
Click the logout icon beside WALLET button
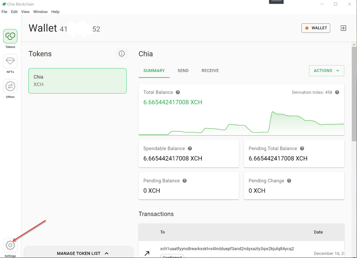pos(343,28)
